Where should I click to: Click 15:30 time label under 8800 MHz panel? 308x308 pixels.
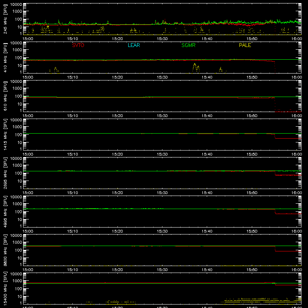point(162,270)
